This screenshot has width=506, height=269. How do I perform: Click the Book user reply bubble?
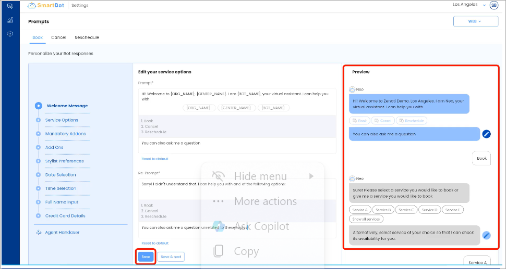coord(481,158)
